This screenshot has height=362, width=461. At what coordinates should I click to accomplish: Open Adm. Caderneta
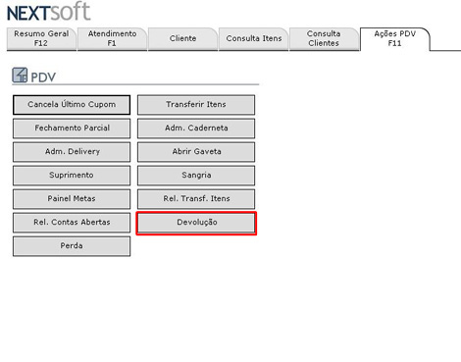(196, 129)
